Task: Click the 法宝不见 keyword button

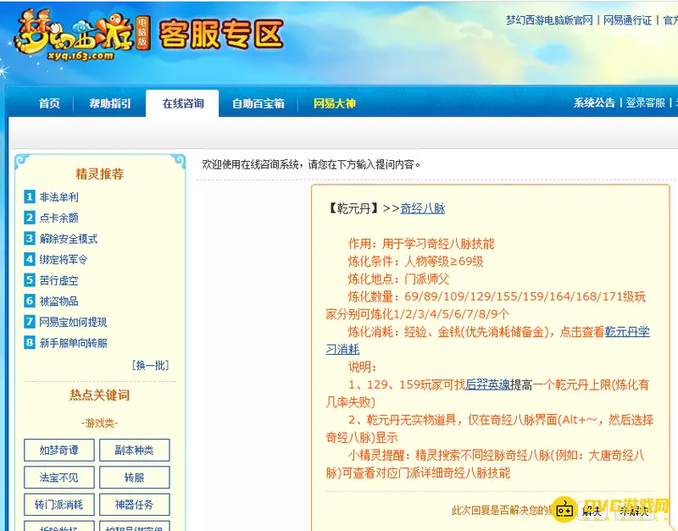Action: (58, 478)
